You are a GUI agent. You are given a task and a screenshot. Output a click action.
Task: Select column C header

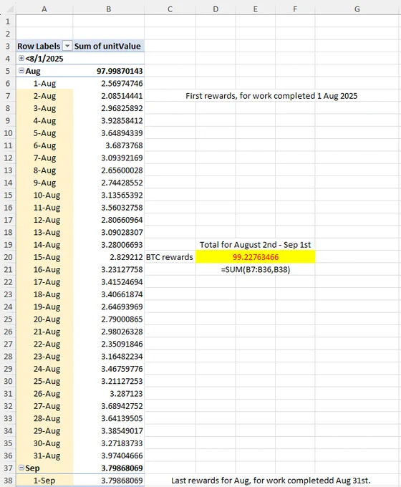pyautogui.click(x=170, y=9)
